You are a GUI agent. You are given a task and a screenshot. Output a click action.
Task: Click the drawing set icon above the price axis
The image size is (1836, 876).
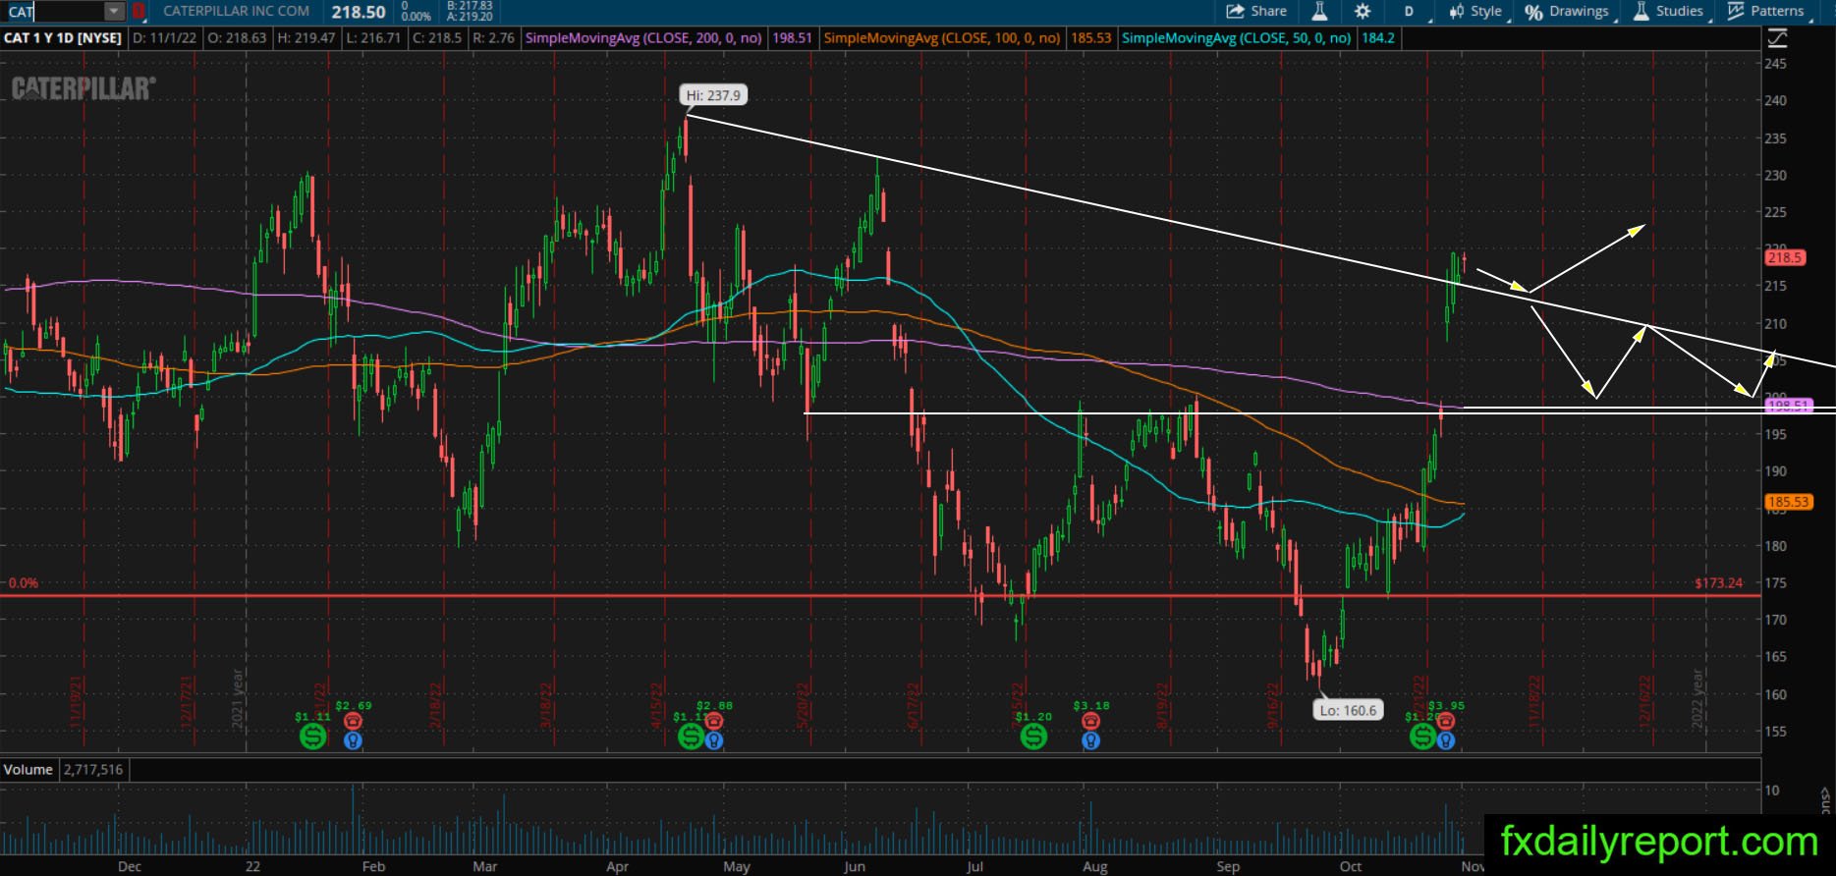[1777, 38]
